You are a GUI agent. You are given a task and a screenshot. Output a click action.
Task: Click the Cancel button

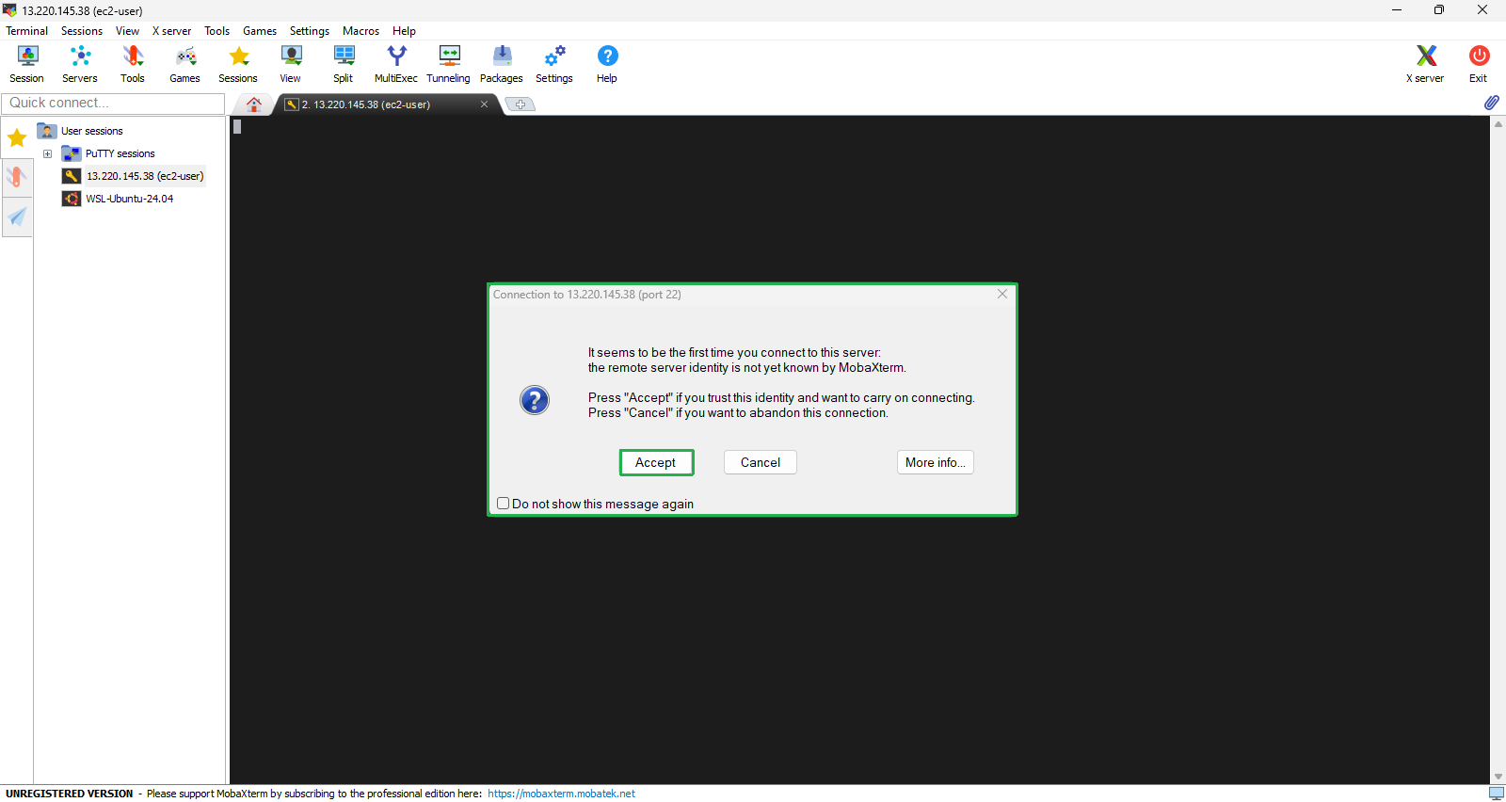(x=761, y=462)
